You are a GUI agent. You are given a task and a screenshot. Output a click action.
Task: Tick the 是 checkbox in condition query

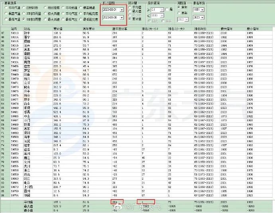pyautogui.click(x=167, y=10)
